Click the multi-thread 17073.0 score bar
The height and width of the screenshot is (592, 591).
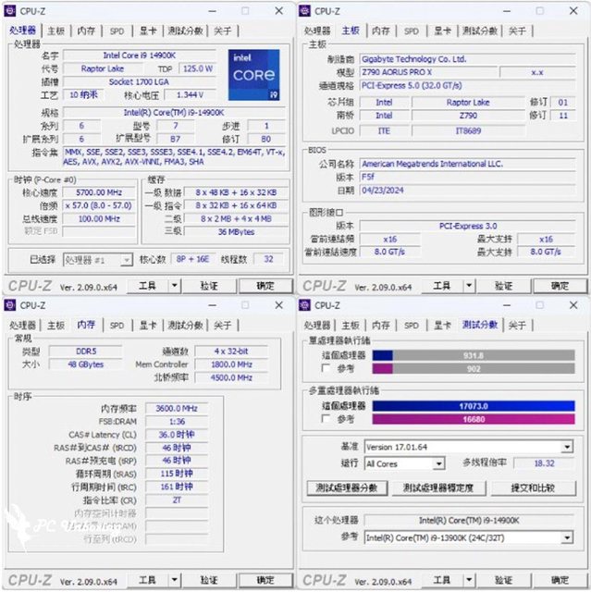474,405
